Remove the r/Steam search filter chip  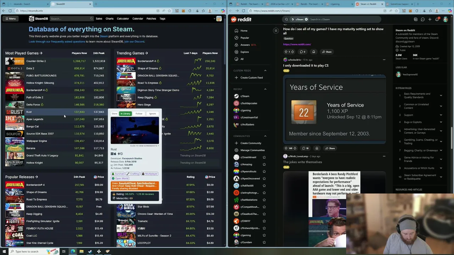click(x=306, y=19)
